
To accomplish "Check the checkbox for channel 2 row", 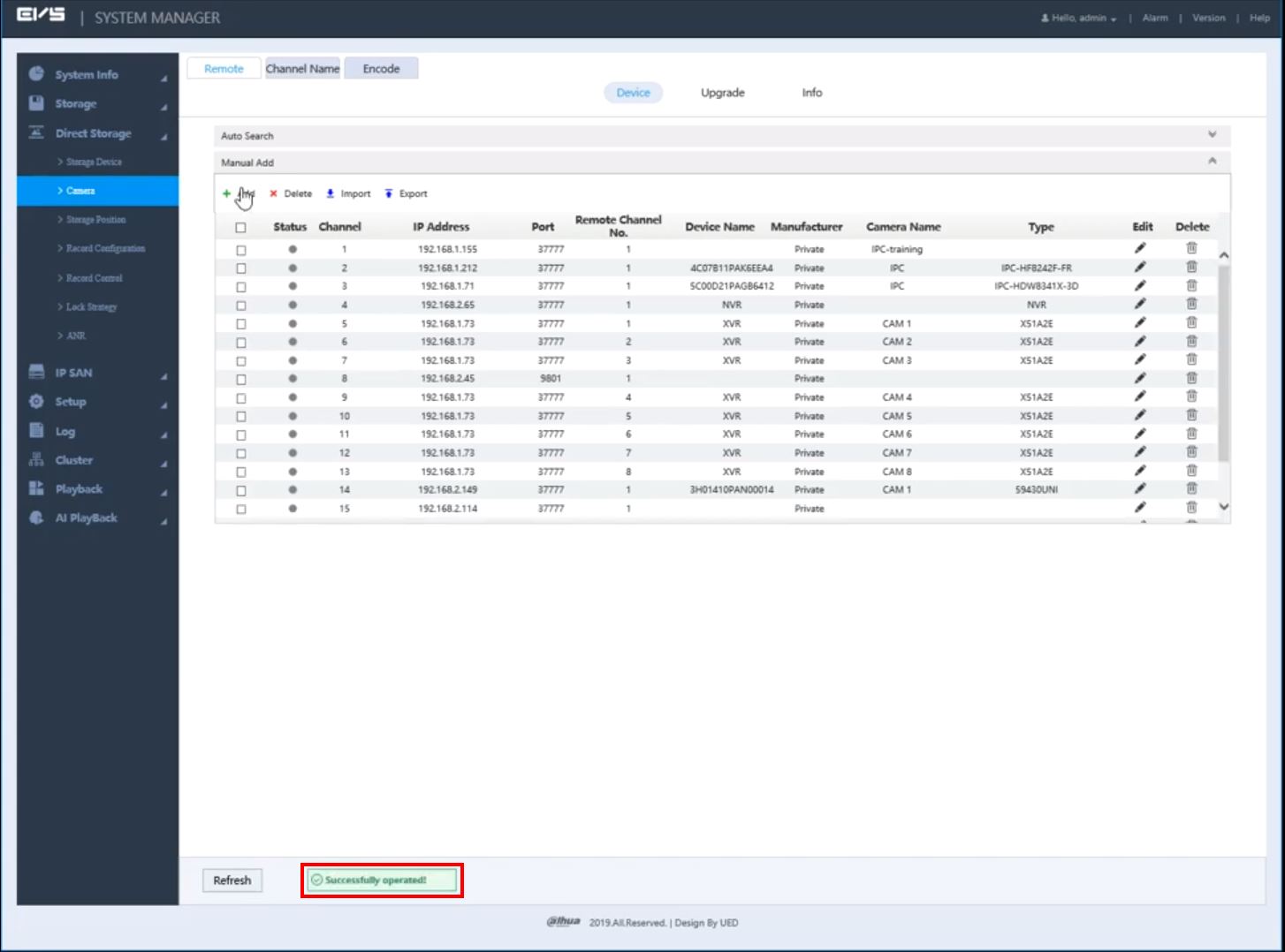I will 240,268.
